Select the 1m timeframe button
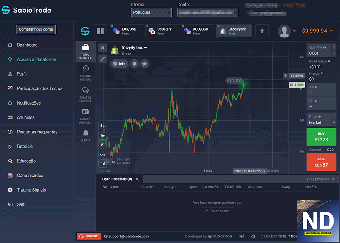The width and height of the screenshot is (340, 243). point(102,136)
